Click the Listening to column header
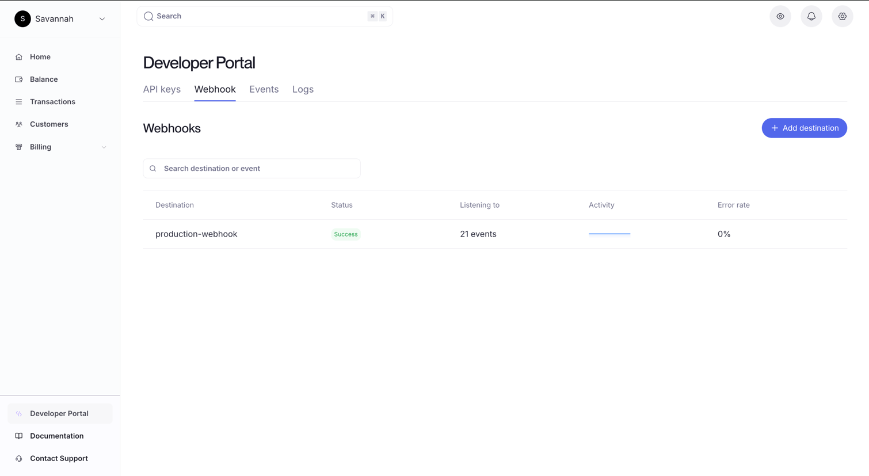Image resolution: width=869 pixels, height=476 pixels. (x=479, y=205)
